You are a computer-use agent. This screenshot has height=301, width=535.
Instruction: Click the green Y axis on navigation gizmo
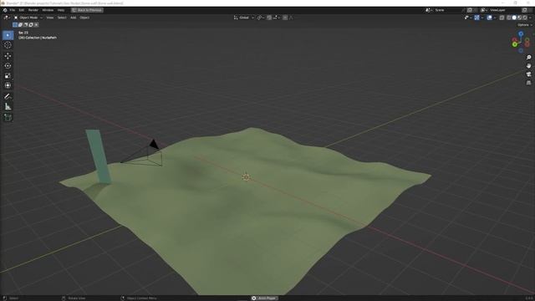[x=515, y=44]
